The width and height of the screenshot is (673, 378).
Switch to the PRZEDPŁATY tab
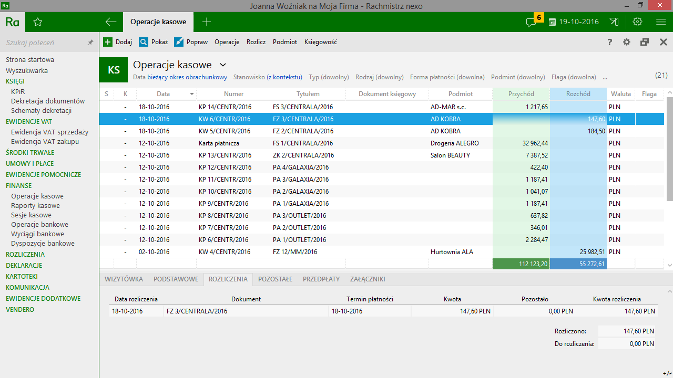point(321,279)
